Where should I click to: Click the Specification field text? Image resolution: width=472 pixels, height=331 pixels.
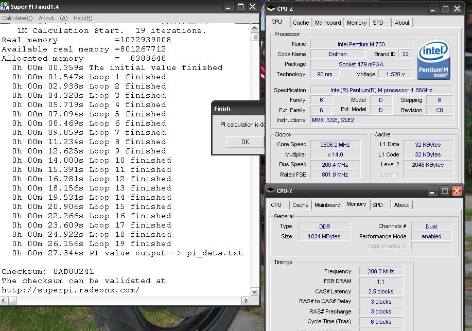[x=381, y=90]
